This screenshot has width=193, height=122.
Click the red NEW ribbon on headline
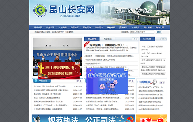coord(87,44)
